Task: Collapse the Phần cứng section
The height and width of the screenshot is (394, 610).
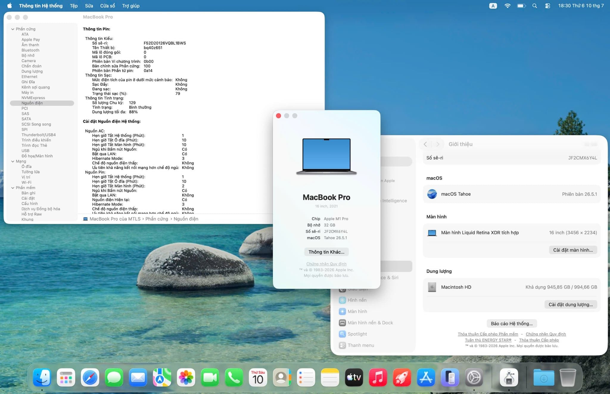Action: click(13, 29)
